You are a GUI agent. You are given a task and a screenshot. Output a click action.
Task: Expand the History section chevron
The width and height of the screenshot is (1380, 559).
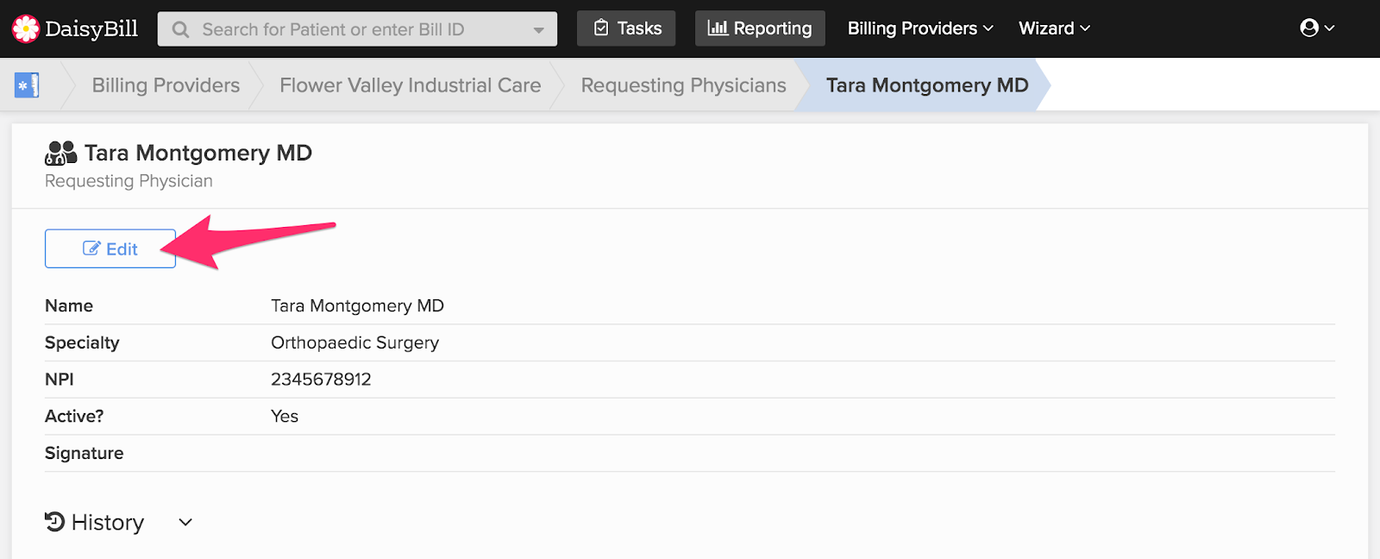click(185, 522)
